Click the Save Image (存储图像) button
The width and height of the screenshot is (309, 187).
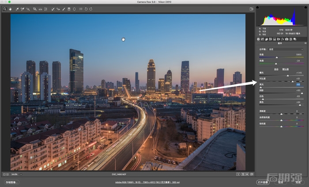[12, 182]
